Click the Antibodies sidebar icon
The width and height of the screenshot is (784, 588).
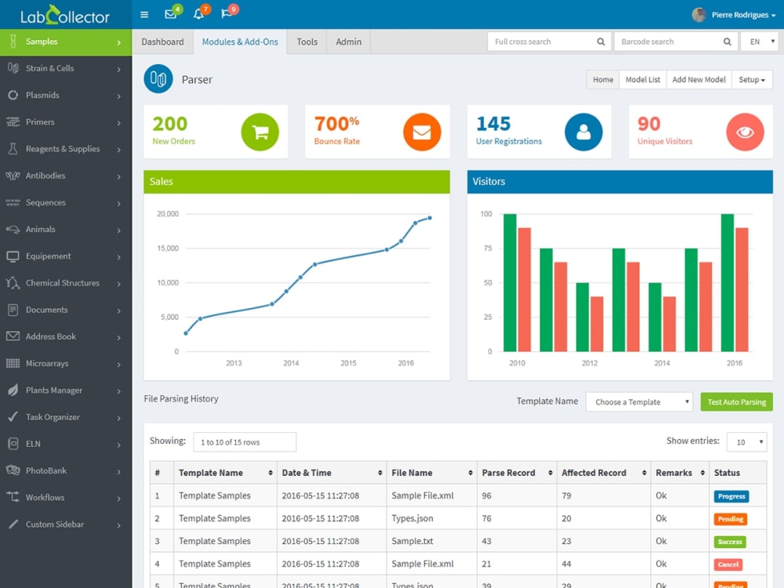[13, 176]
